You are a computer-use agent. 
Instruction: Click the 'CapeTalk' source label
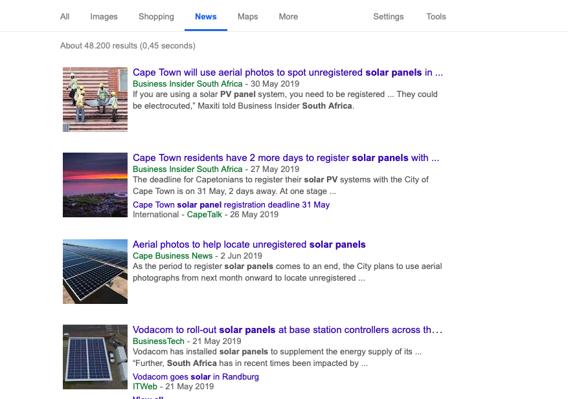coord(204,215)
